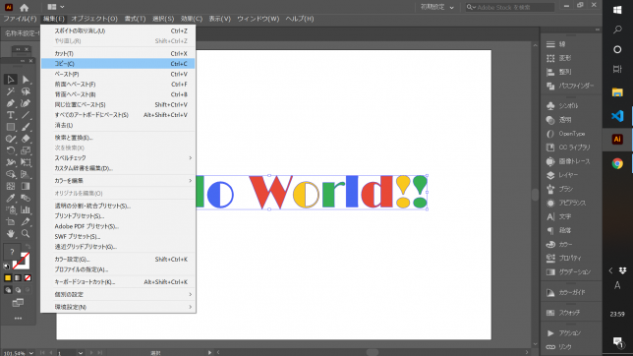Open the オブジェクト(O) menu
The height and width of the screenshot is (356, 633).
(94, 19)
